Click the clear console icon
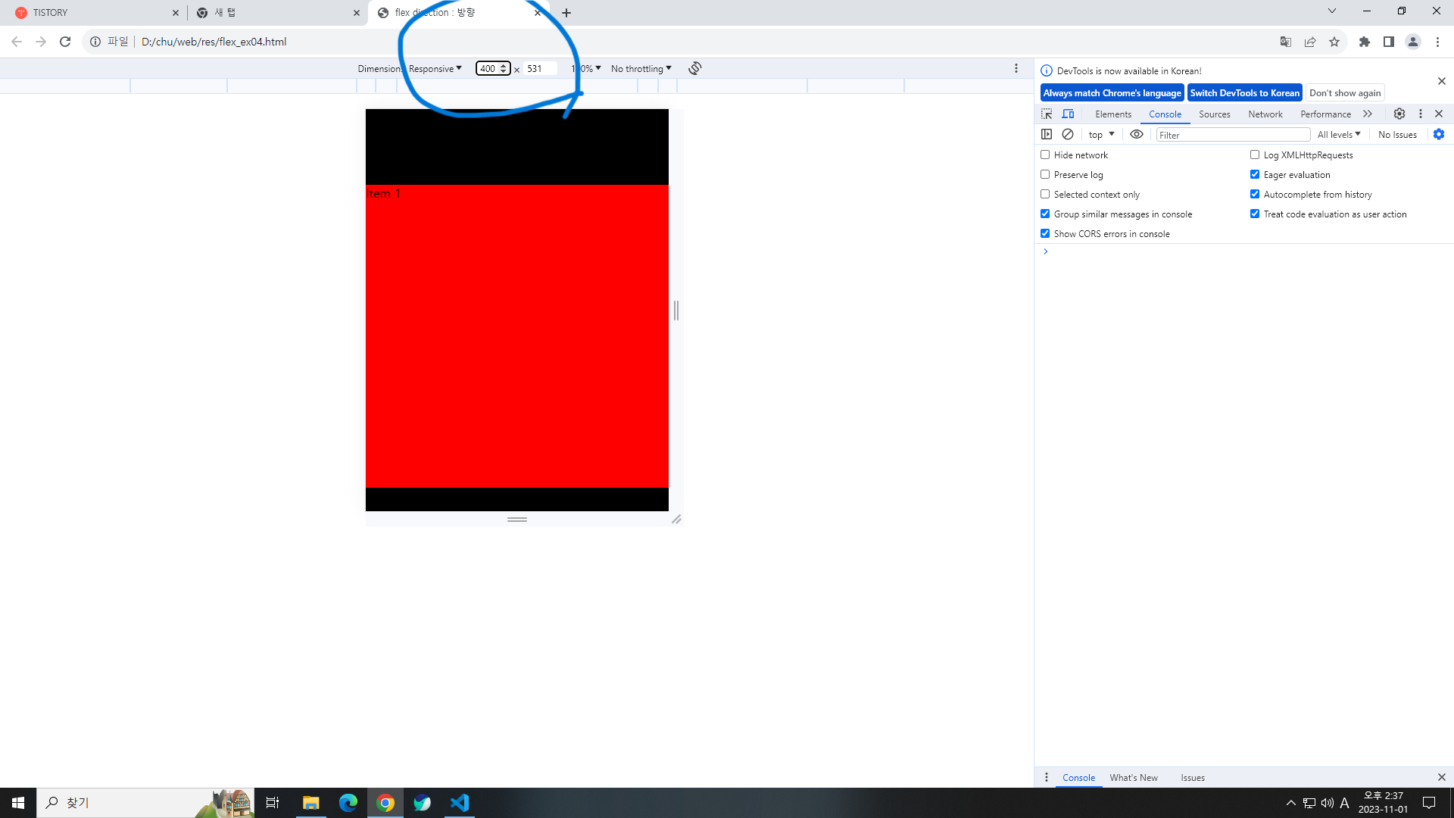The height and width of the screenshot is (818, 1454). 1068,134
